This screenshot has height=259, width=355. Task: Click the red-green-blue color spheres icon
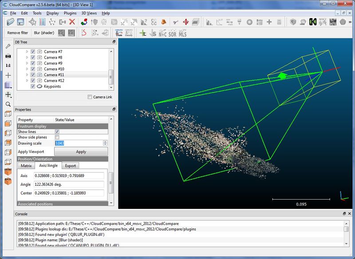tap(84, 22)
